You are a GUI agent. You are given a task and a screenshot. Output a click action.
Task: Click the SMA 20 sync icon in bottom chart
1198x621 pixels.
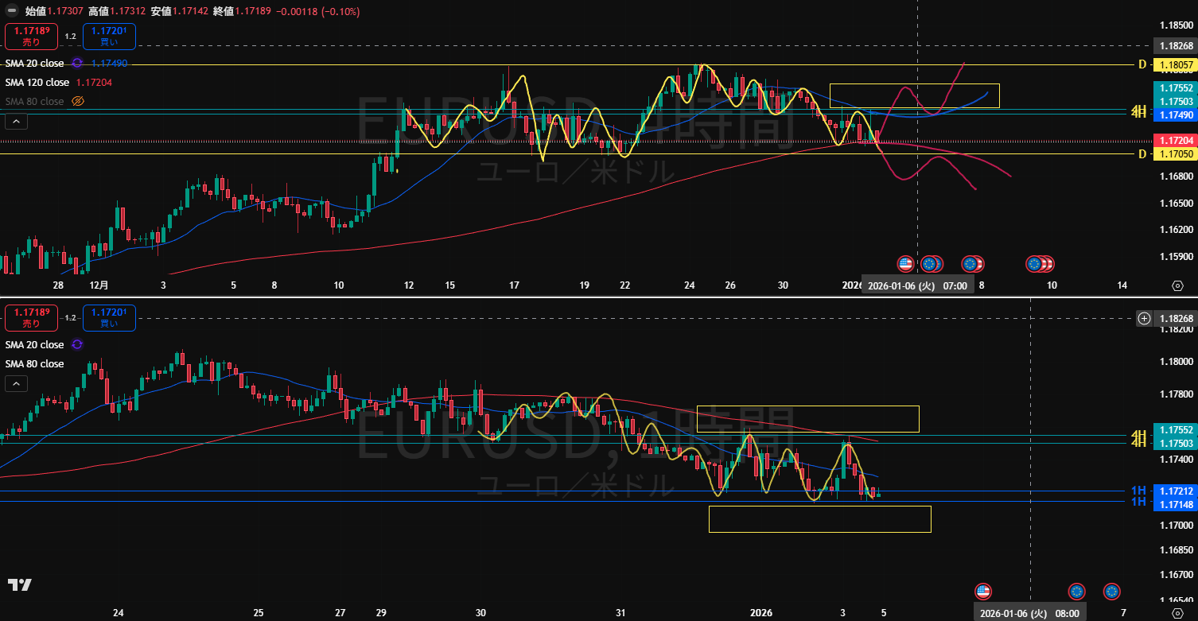pos(77,344)
